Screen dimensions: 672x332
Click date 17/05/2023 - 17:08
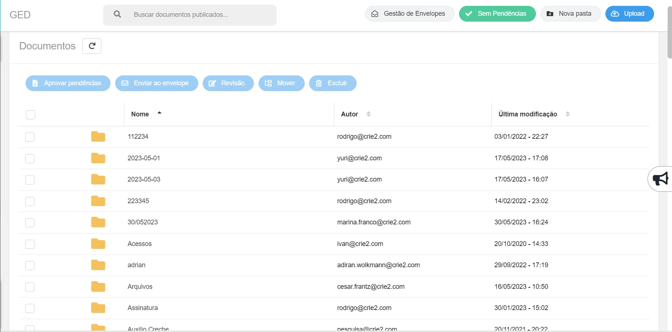tap(521, 158)
